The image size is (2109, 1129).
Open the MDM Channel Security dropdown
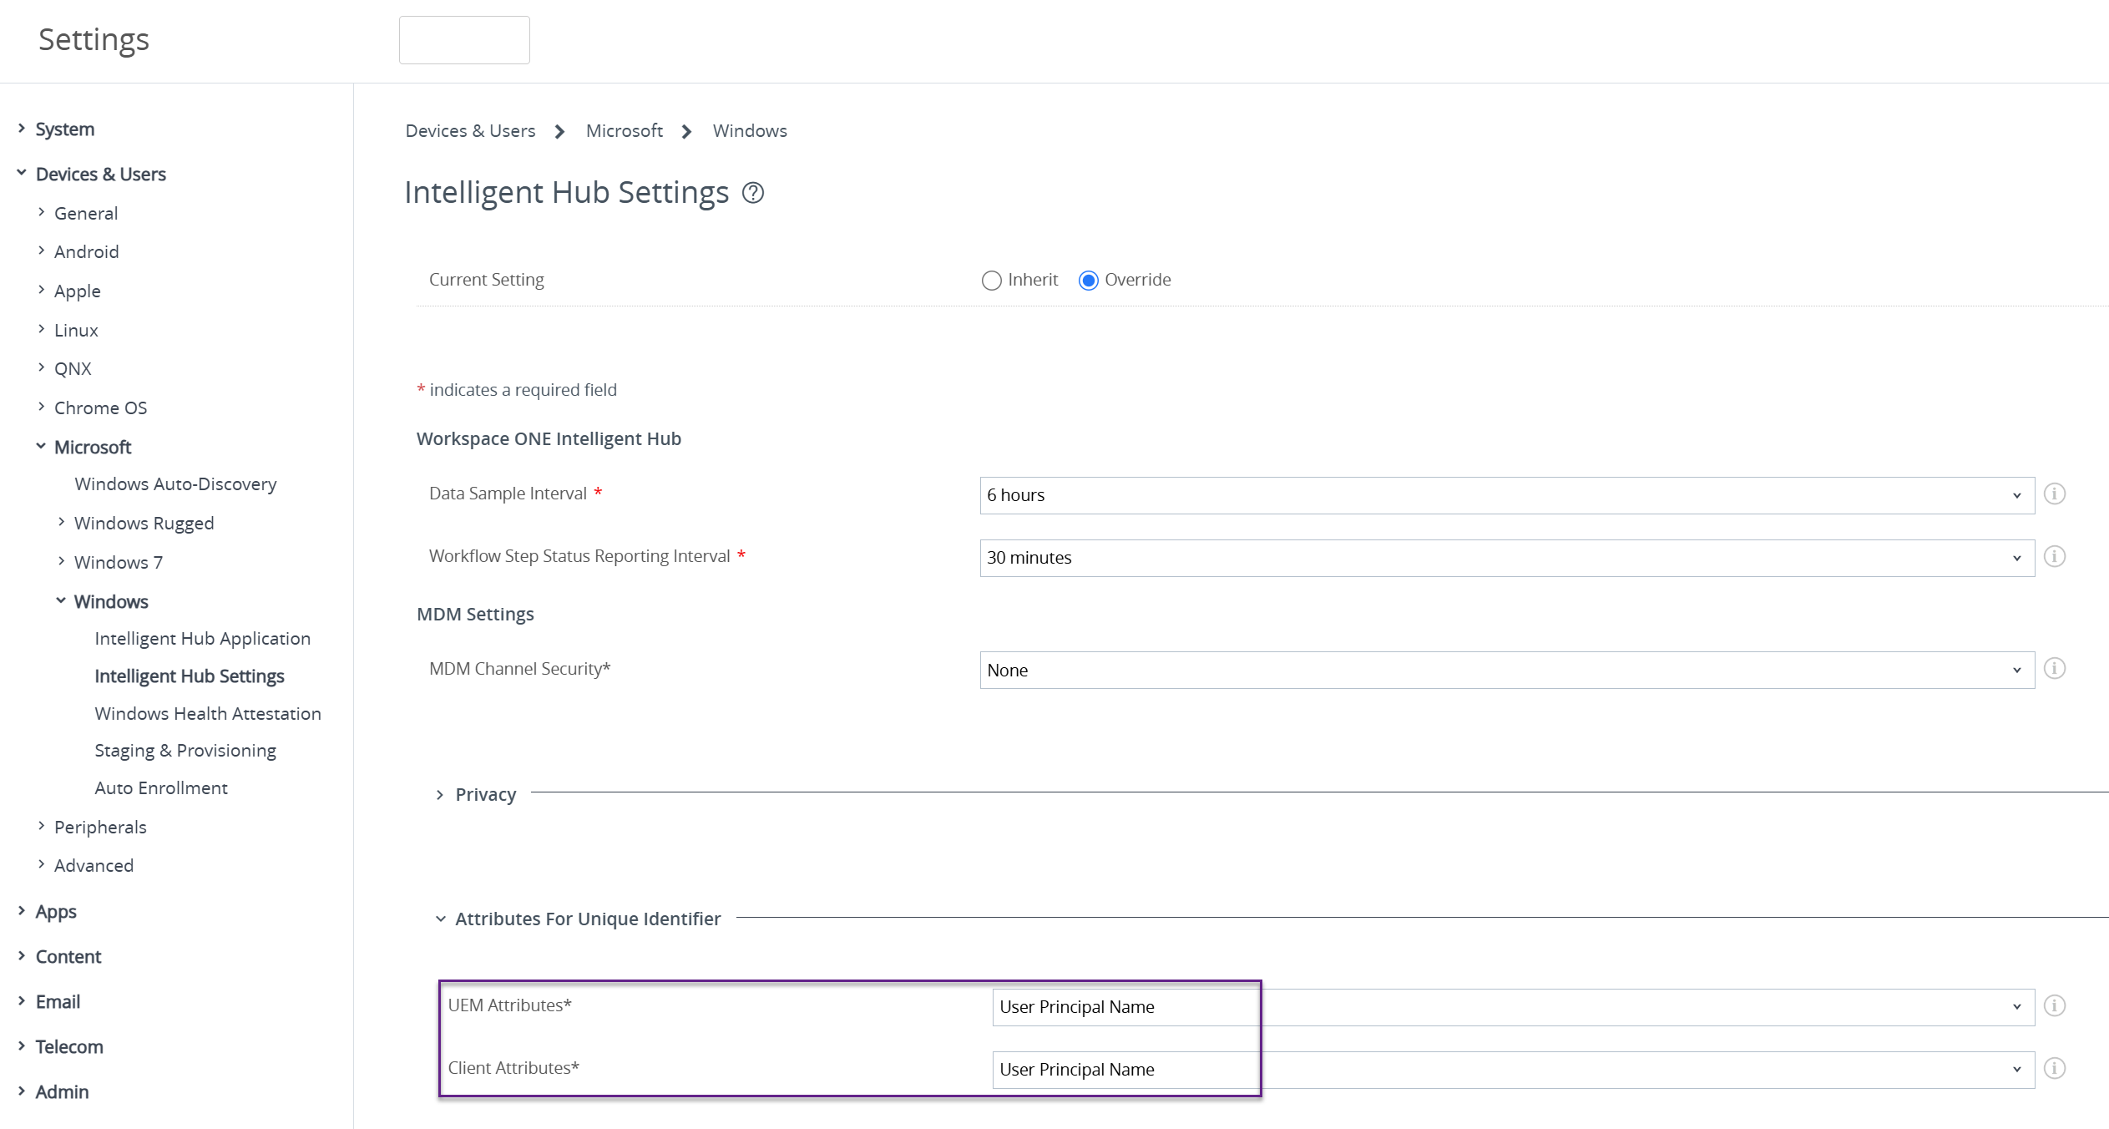[x=1506, y=671]
